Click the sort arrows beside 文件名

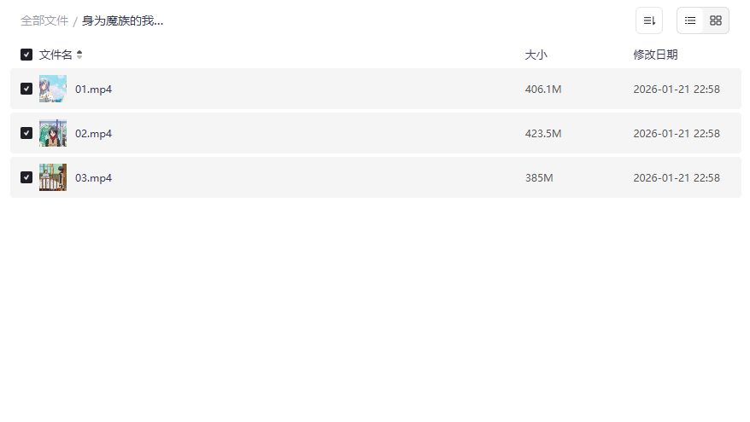click(79, 55)
